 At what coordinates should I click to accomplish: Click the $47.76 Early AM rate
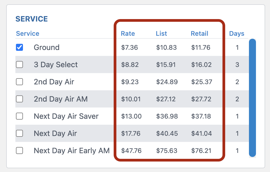coord(131,151)
